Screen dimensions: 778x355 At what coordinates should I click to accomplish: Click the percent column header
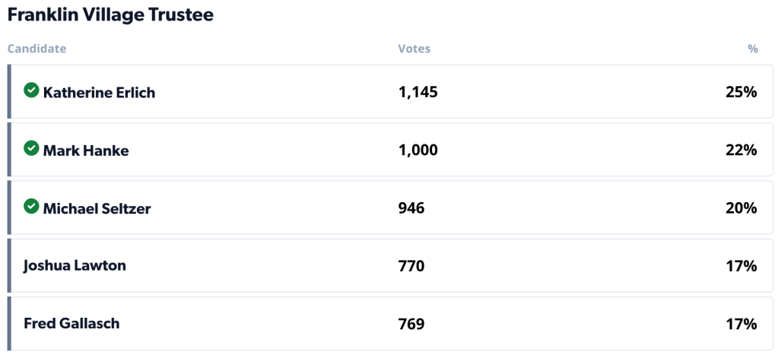(x=752, y=49)
